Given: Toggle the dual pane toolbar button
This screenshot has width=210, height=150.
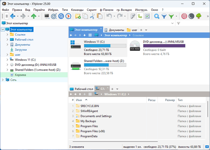Looking at the screenshot, I should tap(140, 16).
